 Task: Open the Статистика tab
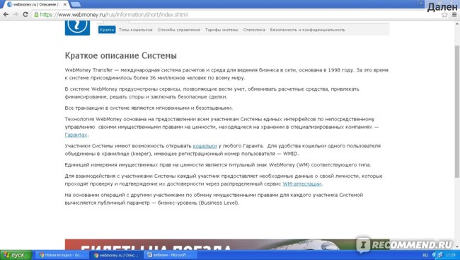click(254, 30)
